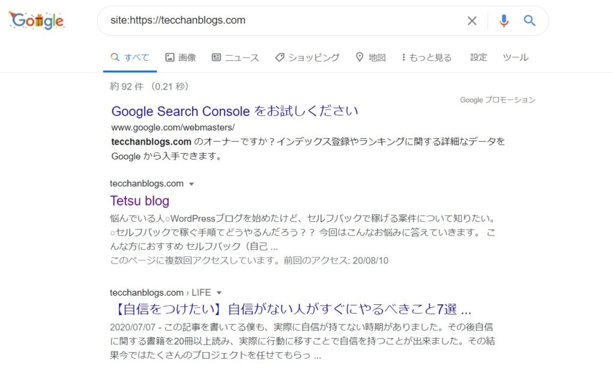Open the 自信をつけたい article result

coord(291,310)
